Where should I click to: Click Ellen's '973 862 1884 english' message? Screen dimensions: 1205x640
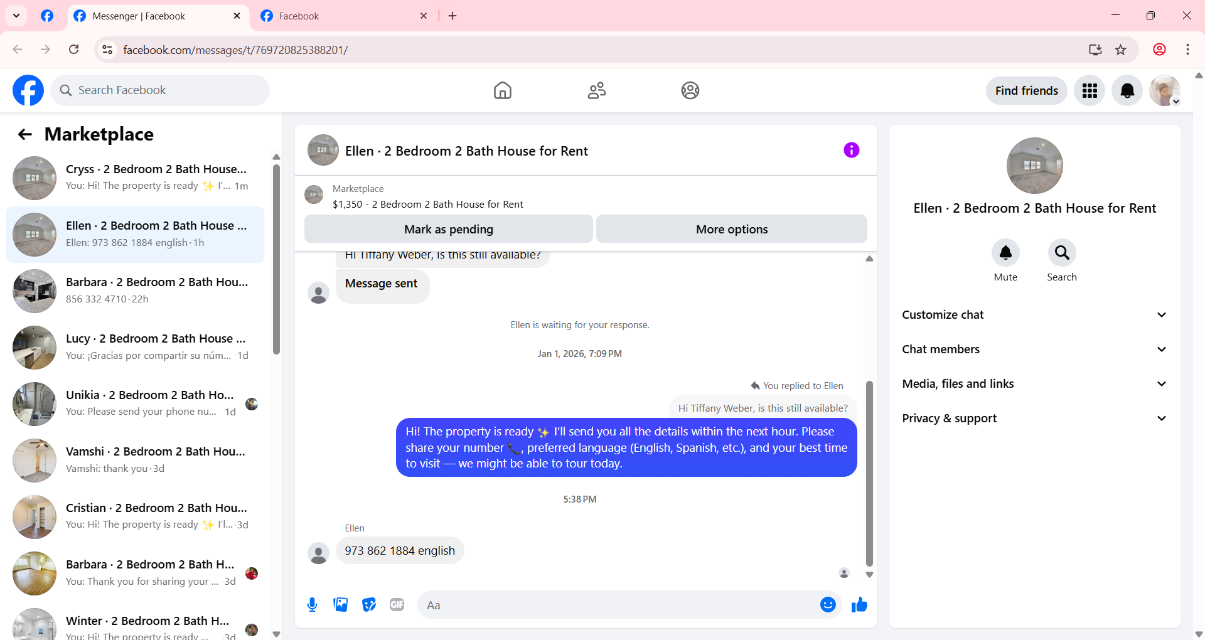pos(400,551)
